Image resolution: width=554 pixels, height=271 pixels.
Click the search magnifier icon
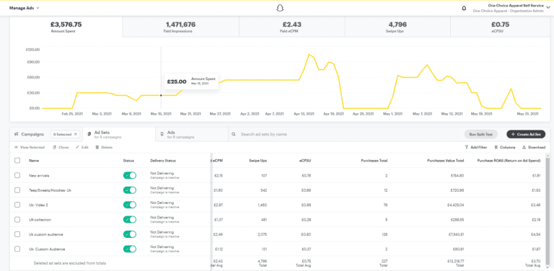(234, 135)
